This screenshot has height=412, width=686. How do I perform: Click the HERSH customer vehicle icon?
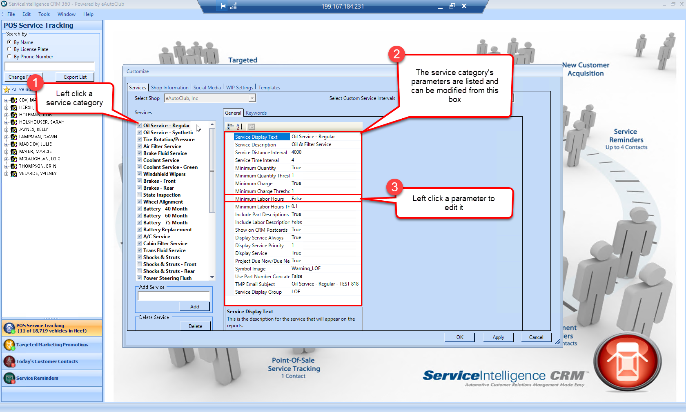(x=14, y=108)
